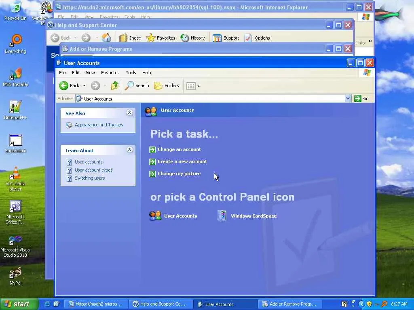414x310 pixels.
Task: Open the Favorites menu in User Accounts
Action: click(x=110, y=73)
